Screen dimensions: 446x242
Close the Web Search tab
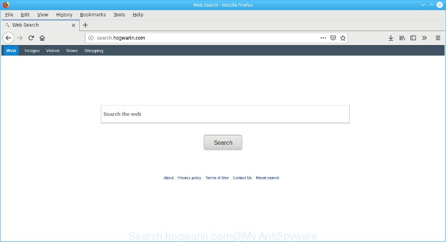pos(74,25)
